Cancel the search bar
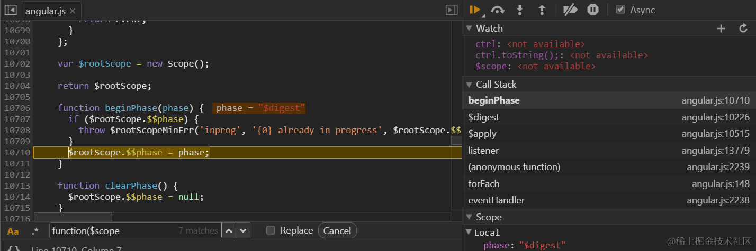The height and width of the screenshot is (251, 756). point(337,230)
